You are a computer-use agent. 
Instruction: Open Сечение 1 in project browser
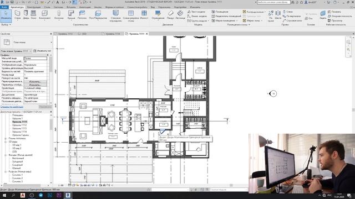point(17,175)
